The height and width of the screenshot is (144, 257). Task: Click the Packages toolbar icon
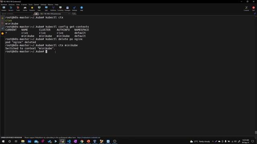point(67,8)
